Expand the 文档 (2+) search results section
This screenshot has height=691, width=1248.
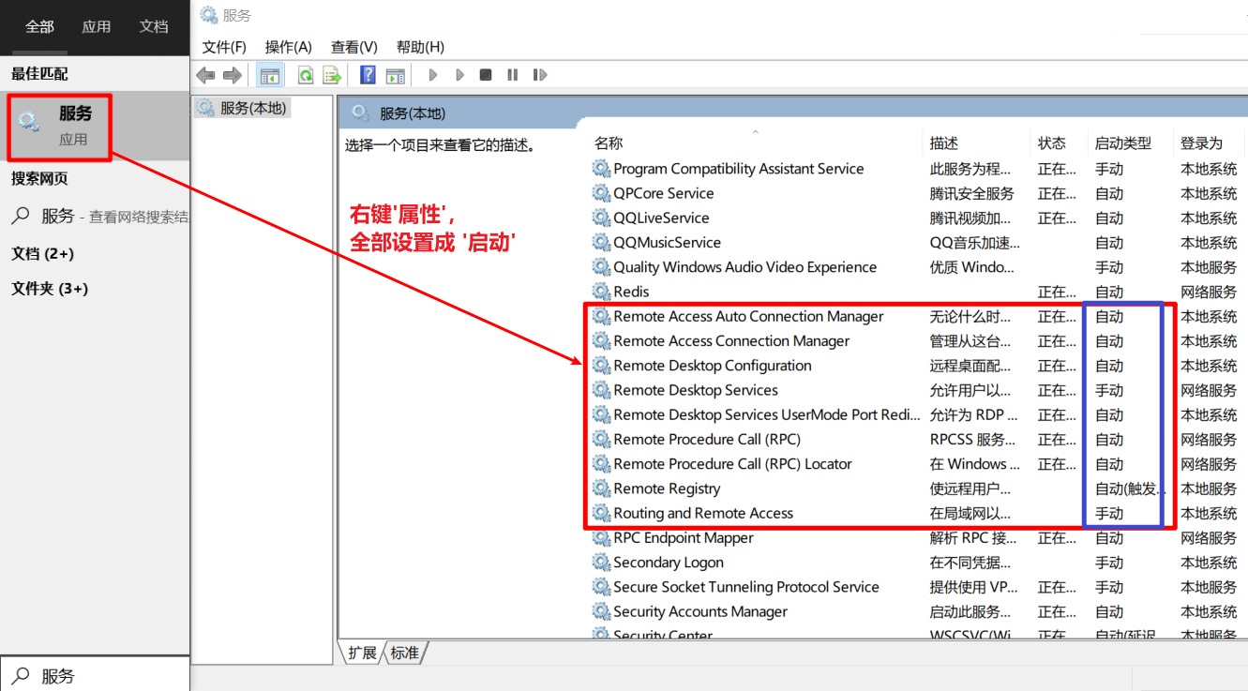click(x=42, y=254)
